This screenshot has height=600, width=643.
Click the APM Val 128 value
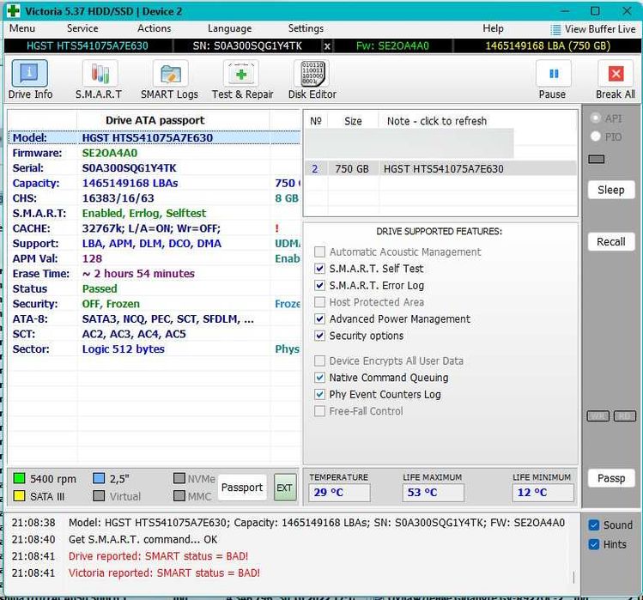92,258
